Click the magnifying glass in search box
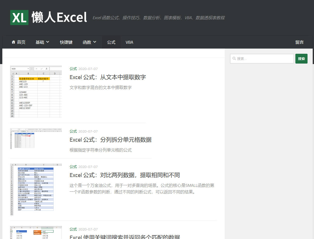 click(234, 59)
